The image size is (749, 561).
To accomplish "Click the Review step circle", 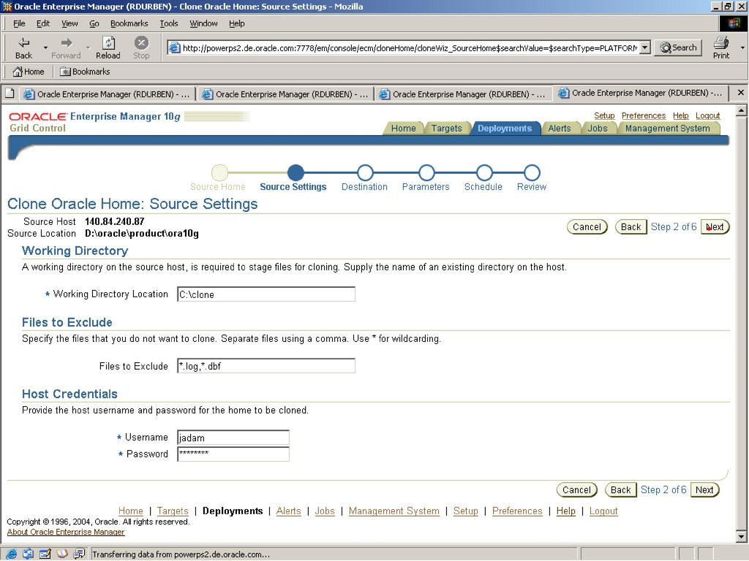I will point(532,172).
